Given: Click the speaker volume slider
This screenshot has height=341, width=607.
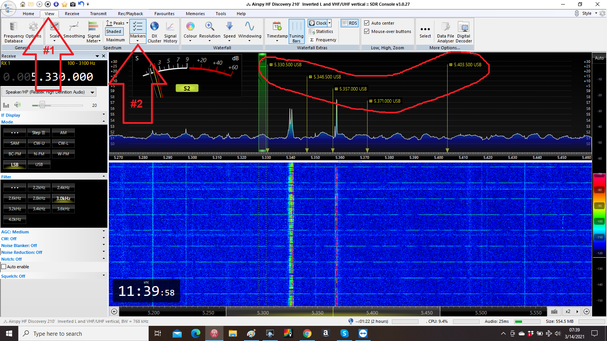Looking at the screenshot, I should tap(42, 105).
